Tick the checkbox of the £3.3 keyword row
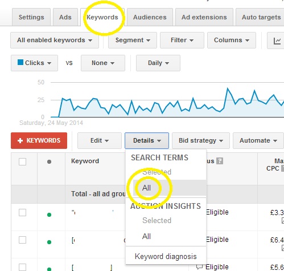Screen dimensions: 284x271 (22, 213)
